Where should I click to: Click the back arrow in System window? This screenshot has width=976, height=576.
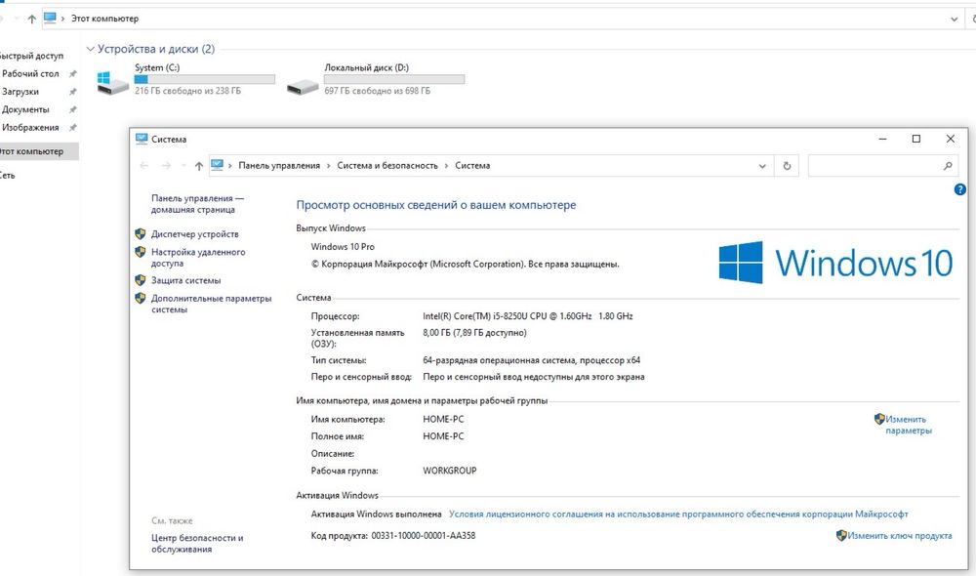click(x=144, y=166)
